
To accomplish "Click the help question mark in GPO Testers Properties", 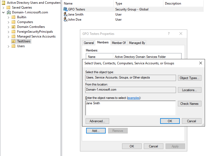I will click(169, 34).
